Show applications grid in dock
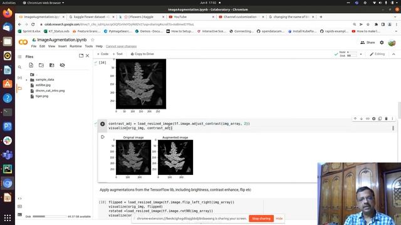Image resolution: width=401 pixels, height=225 pixels. click(x=8, y=218)
